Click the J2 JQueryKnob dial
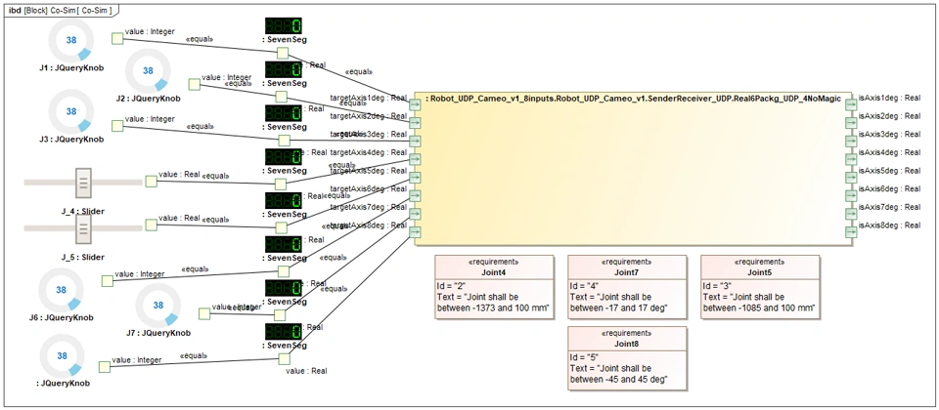This screenshot has width=939, height=410. pyautogui.click(x=148, y=70)
